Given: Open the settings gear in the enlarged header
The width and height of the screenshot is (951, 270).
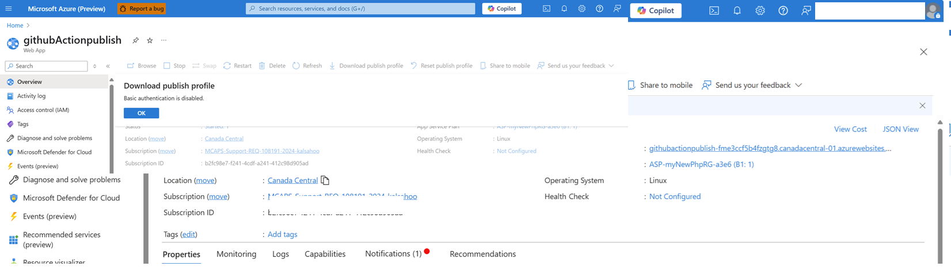Looking at the screenshot, I should pos(760,10).
